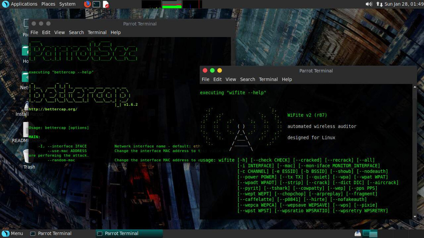Open View menu in bettercap terminal
This screenshot has width=424, height=238.
[x=59, y=32]
